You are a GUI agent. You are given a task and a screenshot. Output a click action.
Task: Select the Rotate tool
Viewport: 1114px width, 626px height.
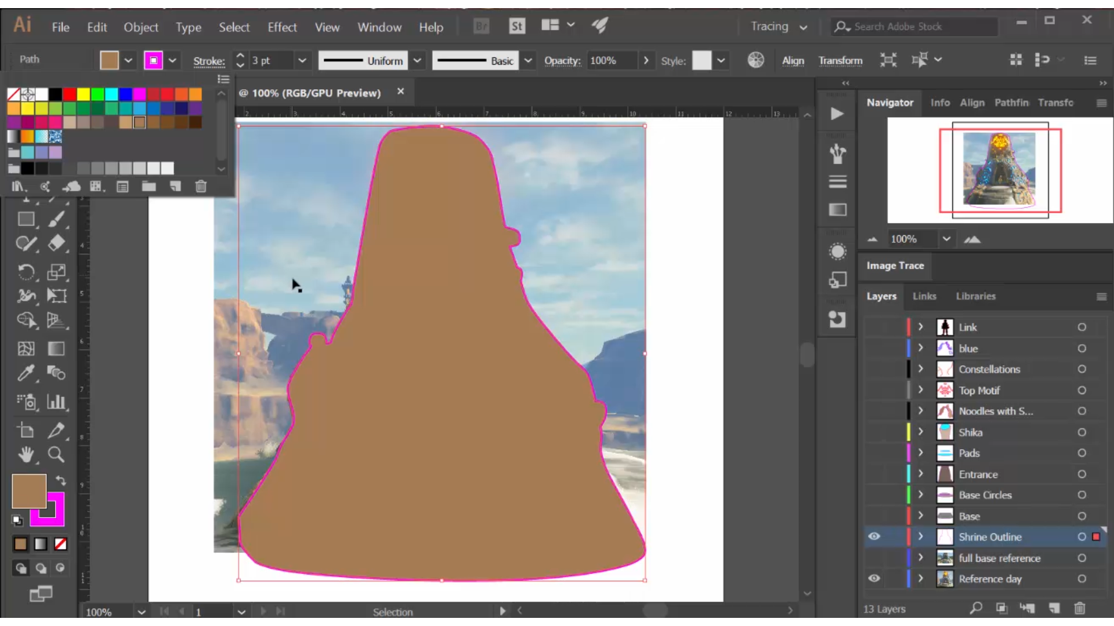(x=26, y=272)
